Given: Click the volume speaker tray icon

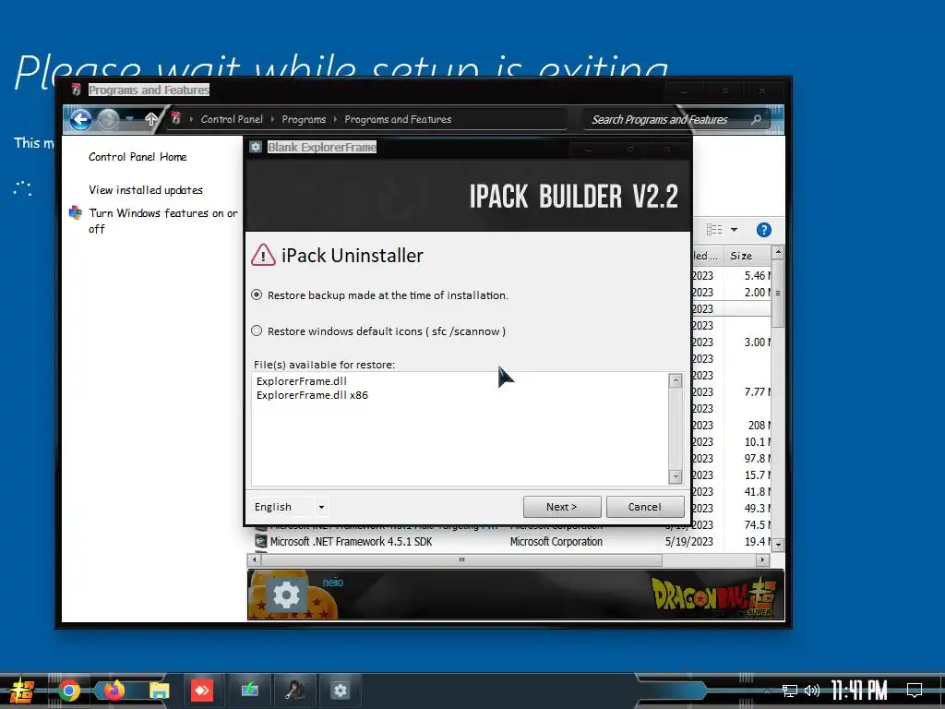Looking at the screenshot, I should [x=812, y=691].
